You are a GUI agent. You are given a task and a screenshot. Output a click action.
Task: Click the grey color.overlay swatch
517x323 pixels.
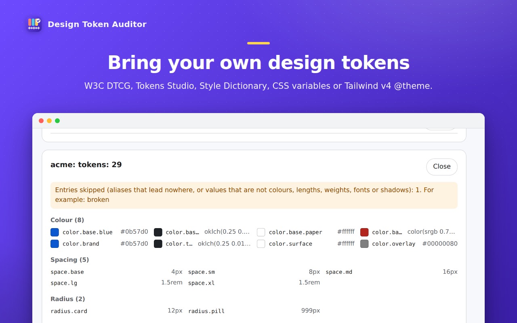(364, 244)
